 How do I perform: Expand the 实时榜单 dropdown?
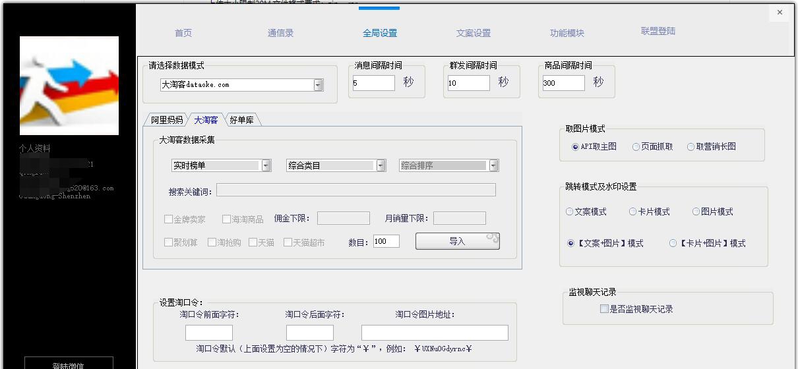[x=266, y=165]
